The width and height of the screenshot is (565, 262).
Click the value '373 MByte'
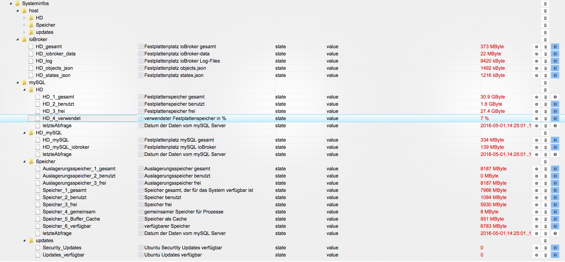tap(492, 47)
